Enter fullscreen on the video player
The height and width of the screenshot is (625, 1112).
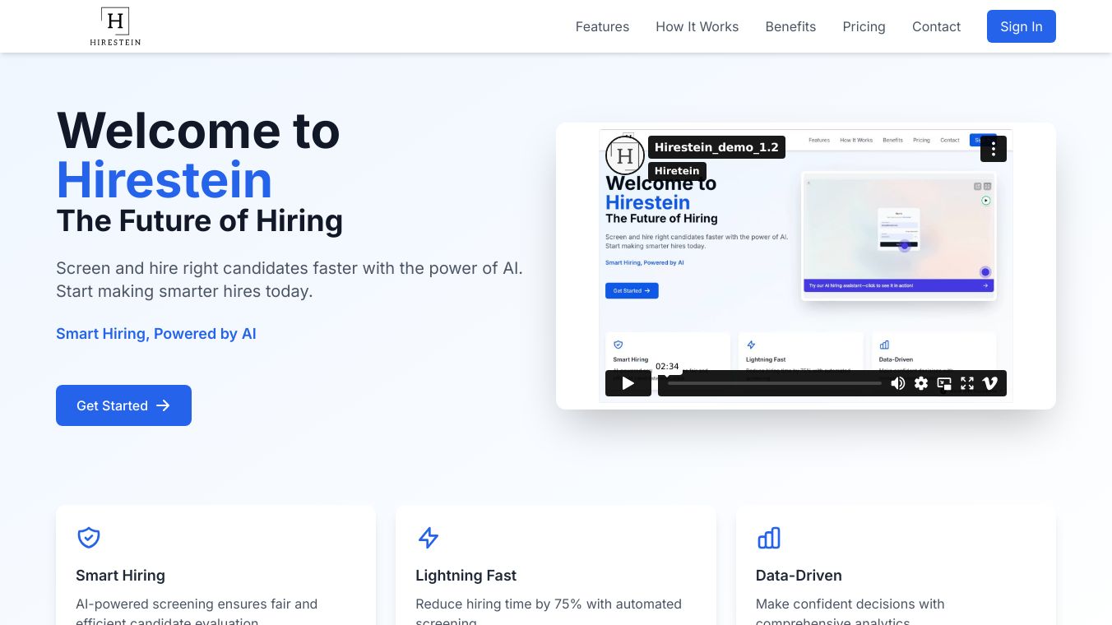click(x=967, y=383)
